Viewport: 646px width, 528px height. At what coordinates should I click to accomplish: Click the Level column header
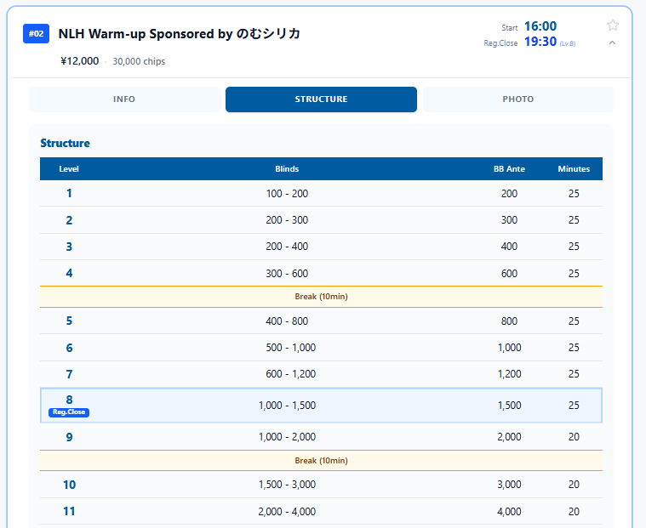click(69, 169)
